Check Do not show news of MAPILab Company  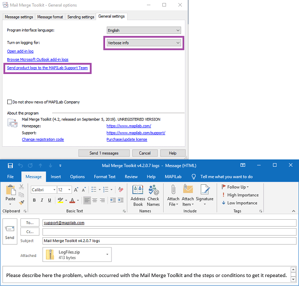(x=9, y=102)
